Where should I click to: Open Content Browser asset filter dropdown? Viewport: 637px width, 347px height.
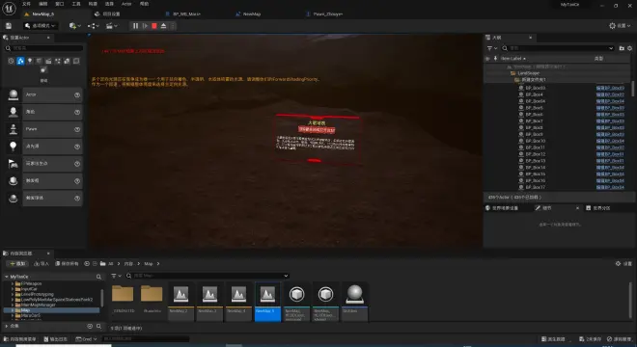(116, 276)
